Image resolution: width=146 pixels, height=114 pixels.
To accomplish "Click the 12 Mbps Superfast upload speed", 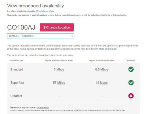I will 102,83.
